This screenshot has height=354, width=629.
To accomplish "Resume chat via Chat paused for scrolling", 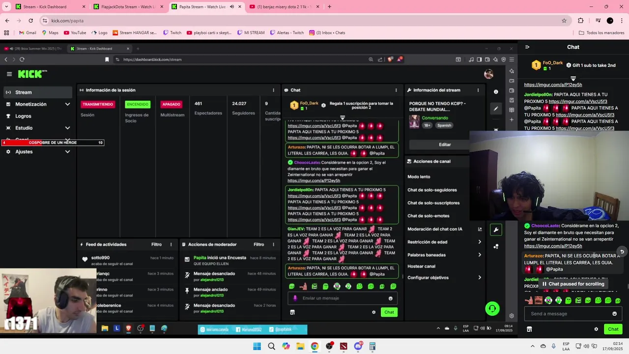I will 573,284.
